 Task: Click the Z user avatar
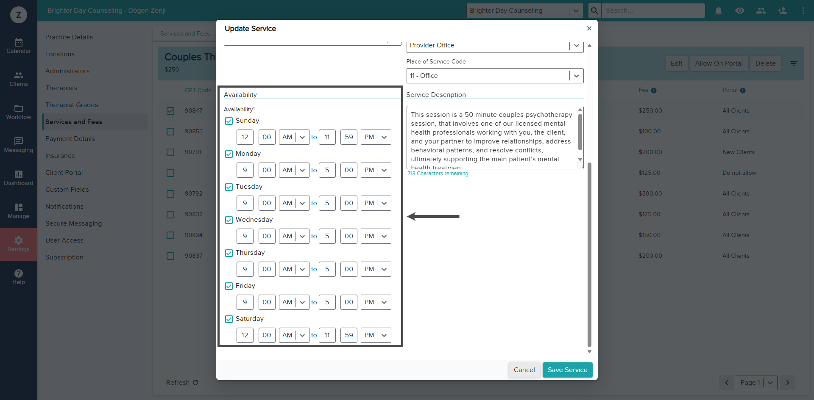click(x=19, y=15)
